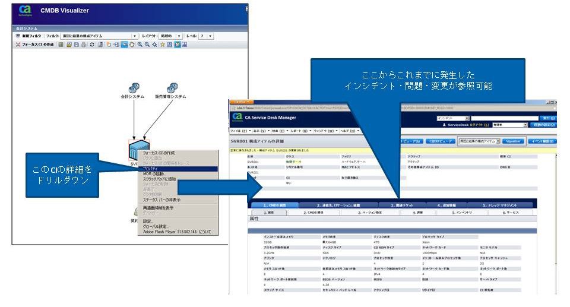The image size is (570, 307).
Task: Choose プロパティ in the context menu
Action: tap(178, 169)
